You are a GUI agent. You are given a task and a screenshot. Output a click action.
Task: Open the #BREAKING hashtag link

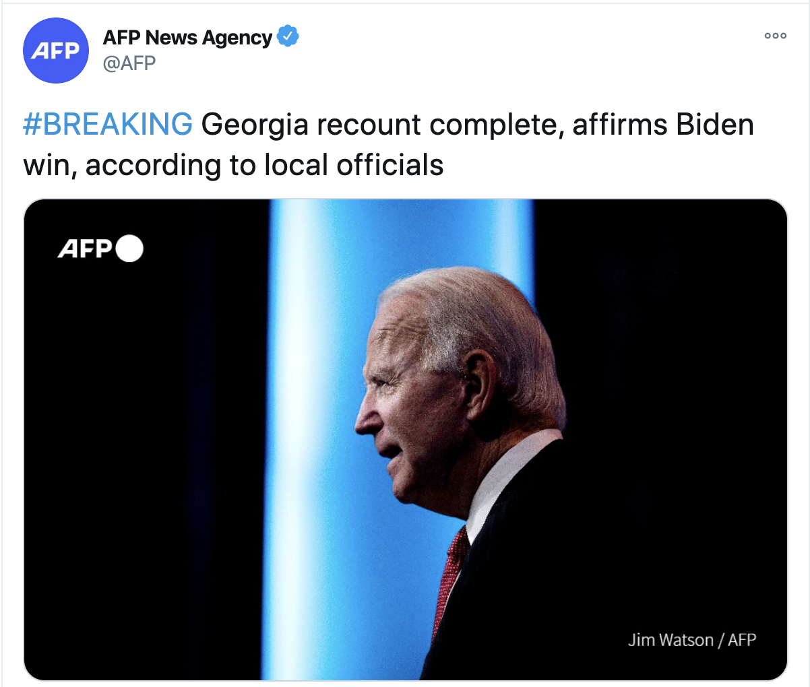108,125
